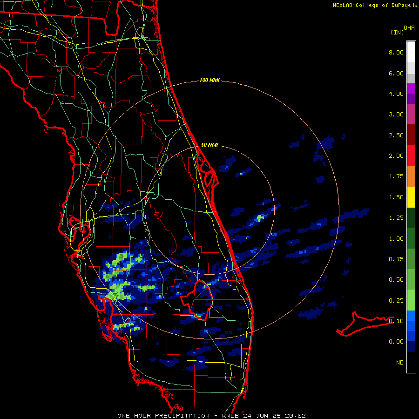
Task: Click the 1.00 legend value
Action: pyautogui.click(x=396, y=239)
